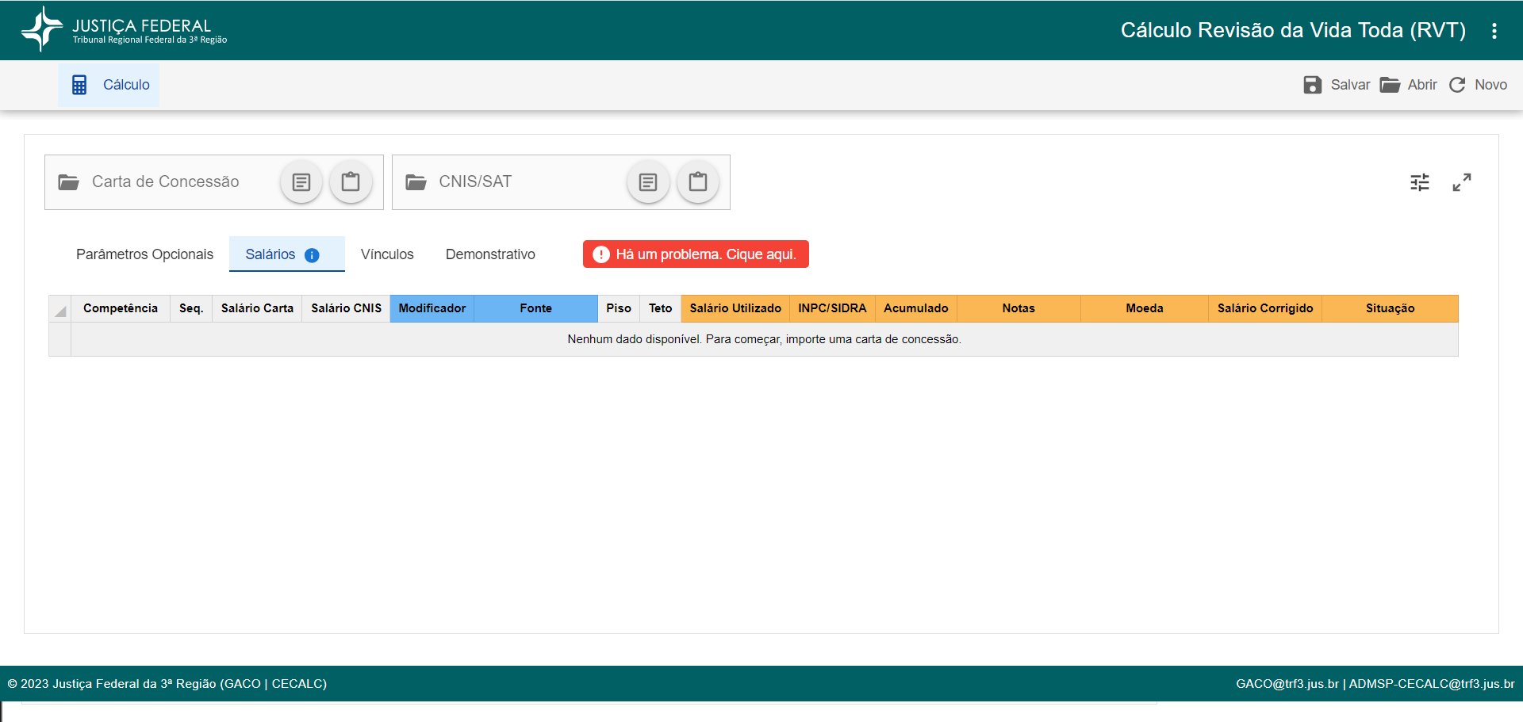This screenshot has height=722, width=1523.
Task: Open the Demonstrativo tab
Action: tap(490, 254)
